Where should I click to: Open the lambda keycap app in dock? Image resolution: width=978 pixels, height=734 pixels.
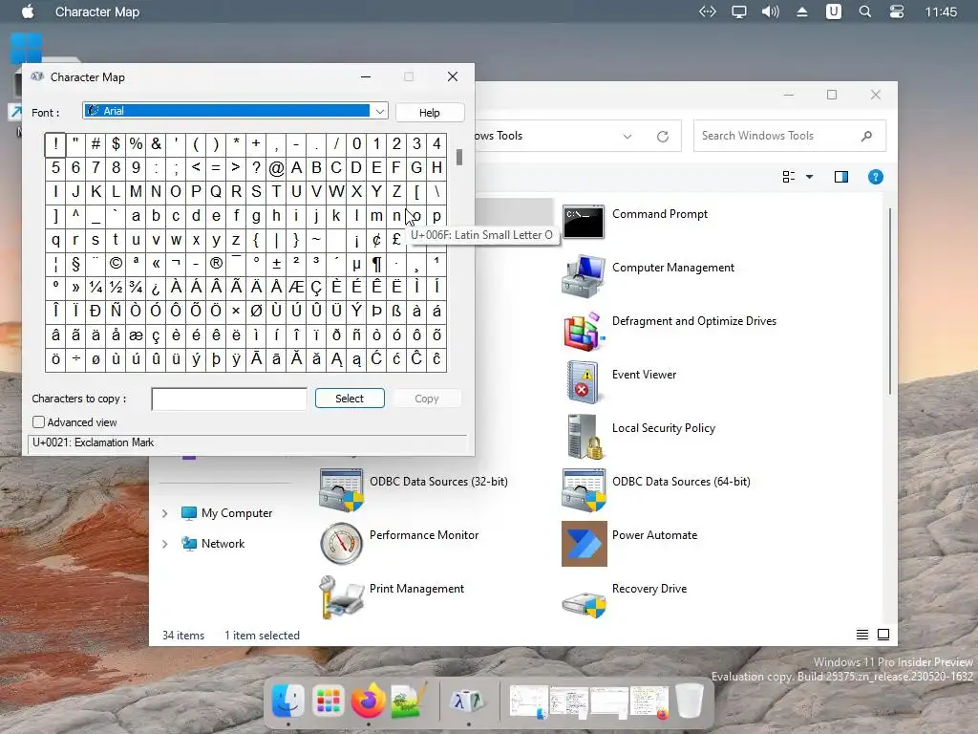pyautogui.click(x=468, y=701)
